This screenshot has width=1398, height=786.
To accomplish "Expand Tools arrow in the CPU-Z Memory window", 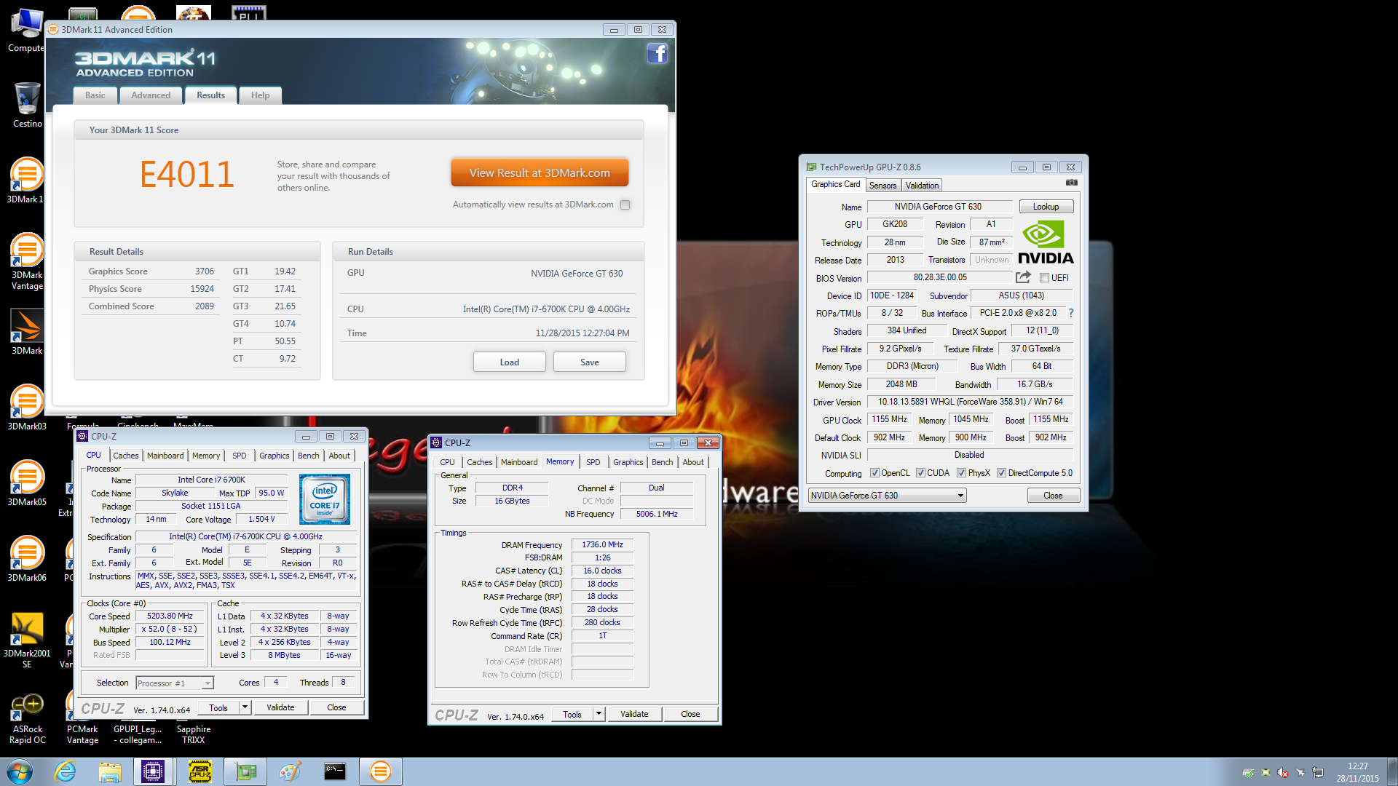I will point(599,714).
